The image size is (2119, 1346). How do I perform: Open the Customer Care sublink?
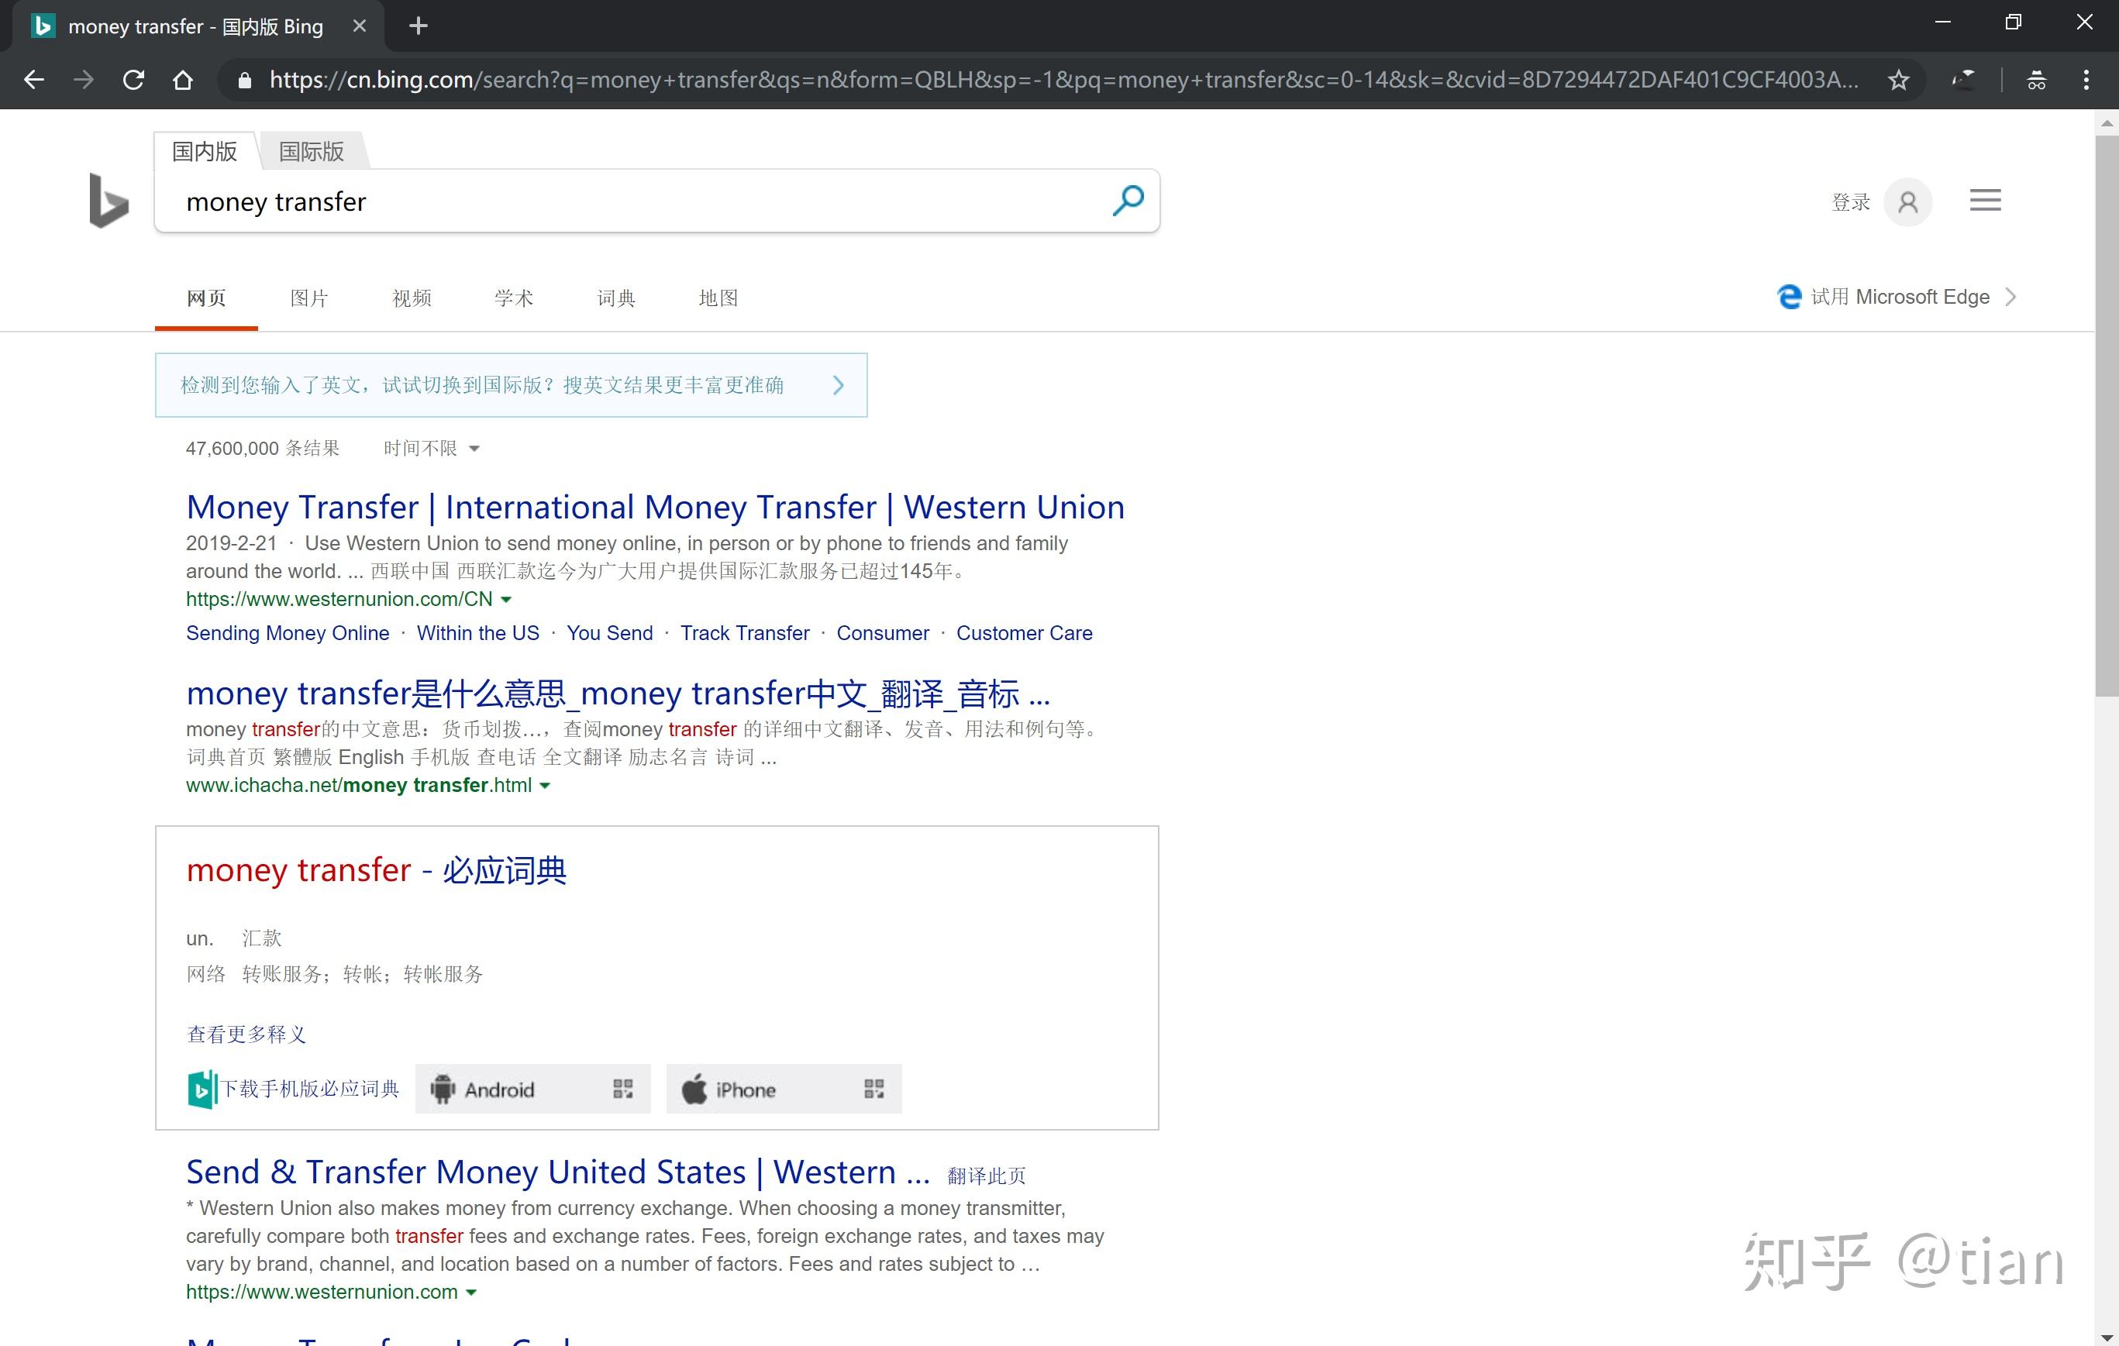[x=1025, y=633]
